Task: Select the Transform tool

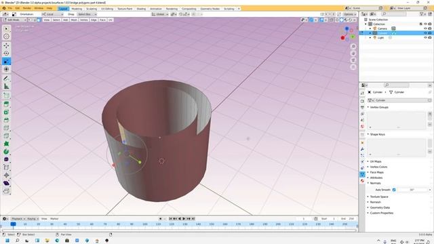Action: click(x=6, y=69)
